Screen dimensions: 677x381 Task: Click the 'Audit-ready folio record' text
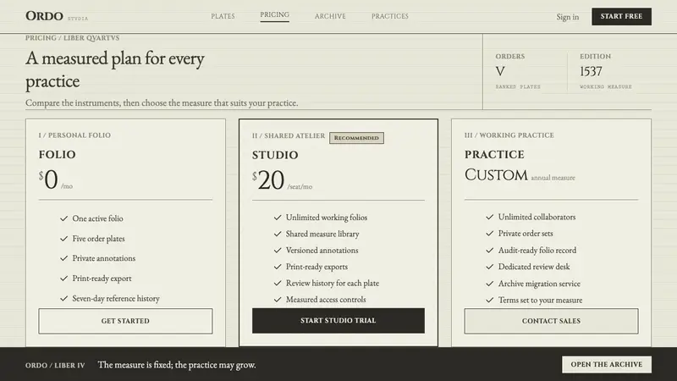537,250
